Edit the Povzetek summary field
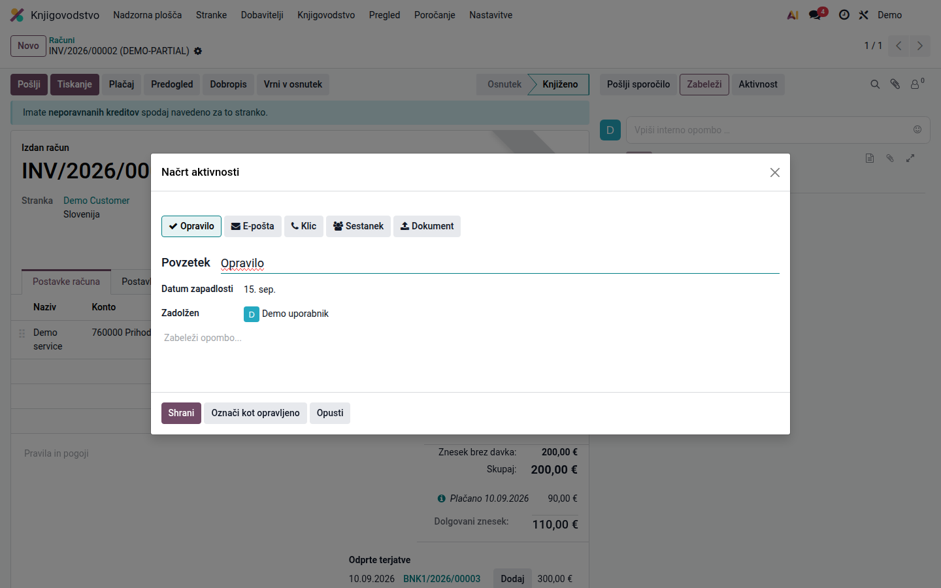 coord(500,263)
